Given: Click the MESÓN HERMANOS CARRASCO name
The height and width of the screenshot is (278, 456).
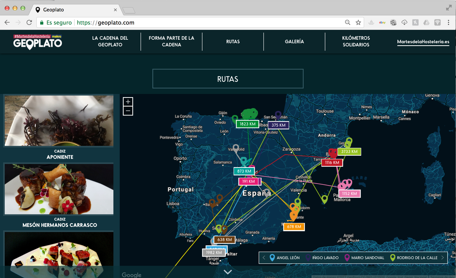Looking at the screenshot, I should [x=60, y=225].
